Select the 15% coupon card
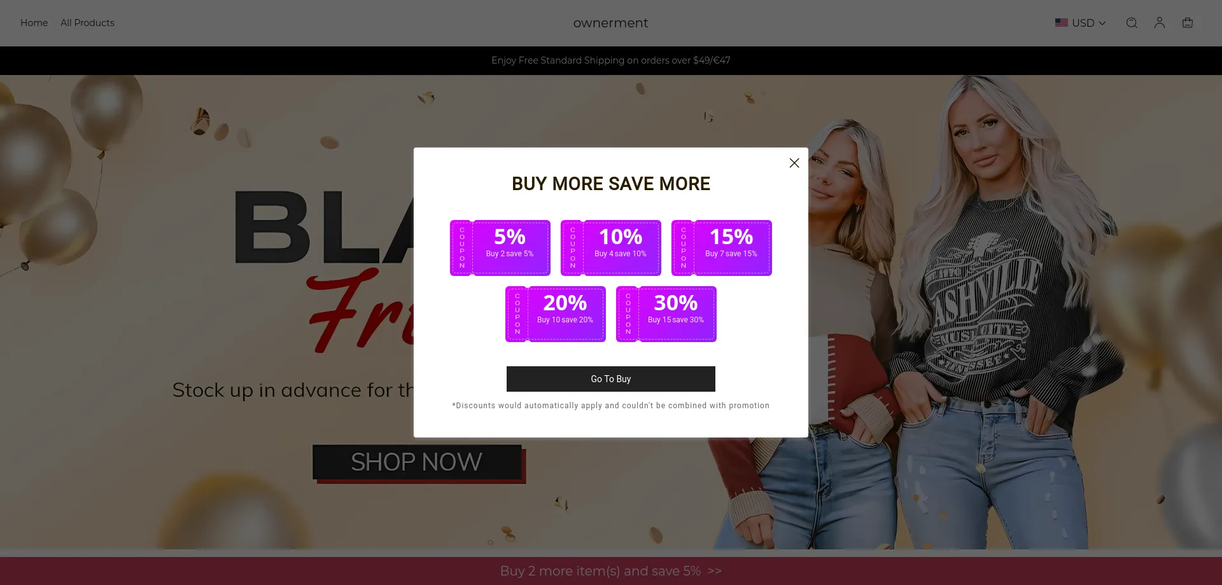1222x585 pixels. 722,248
